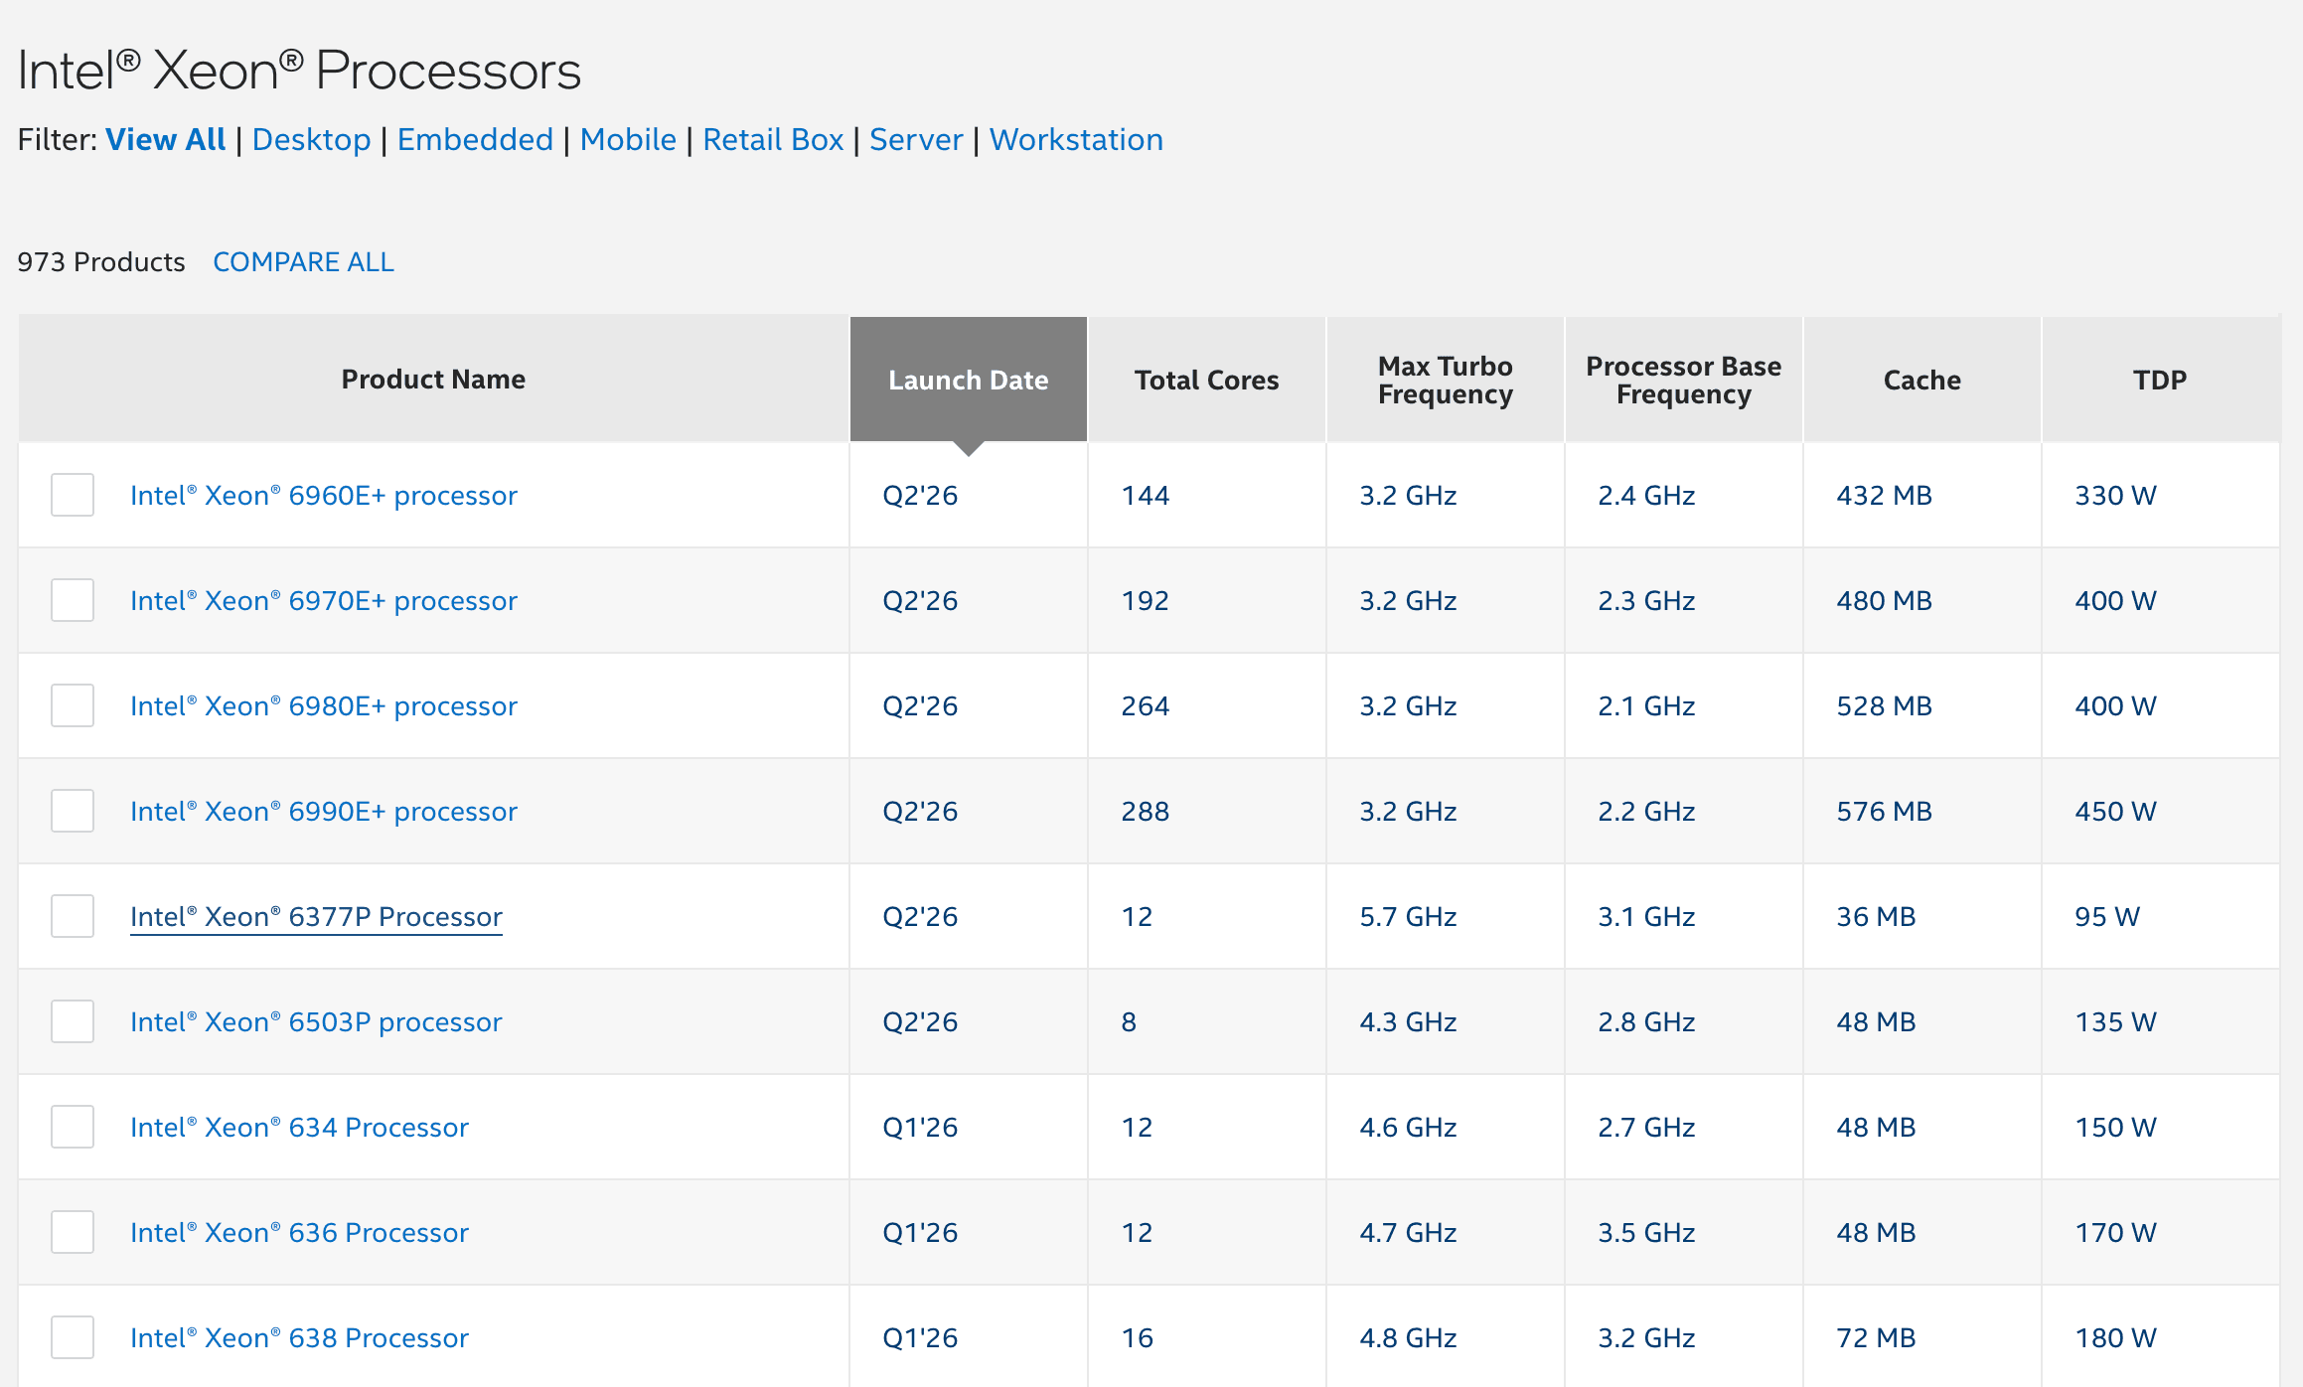Tick the Xeon 638 Processor checkbox
The image size is (2303, 1387).
point(73,1337)
